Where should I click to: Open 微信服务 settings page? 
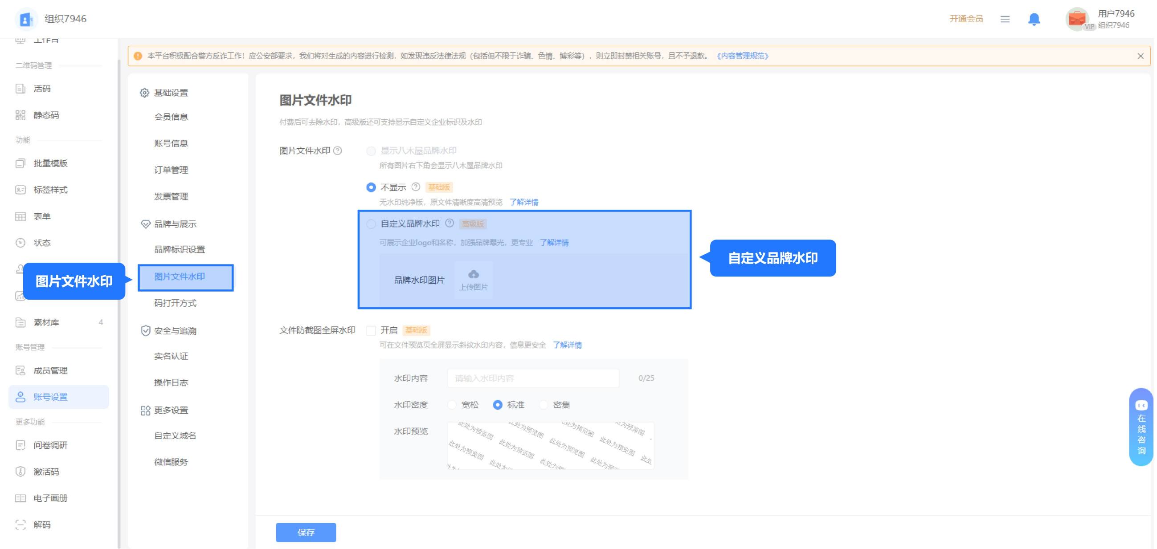(171, 462)
